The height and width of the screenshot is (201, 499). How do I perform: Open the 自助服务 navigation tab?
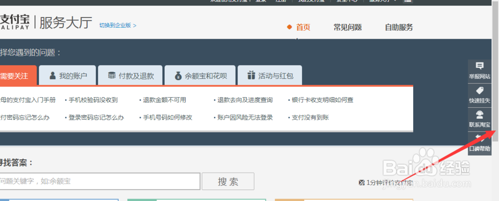tap(399, 27)
